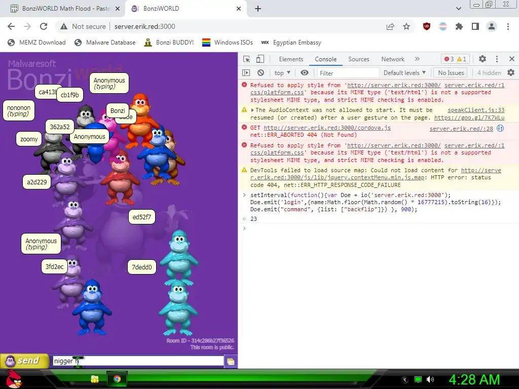Open the cordova.js URL link
Image resolution: width=519 pixels, height=389 pixels.
coord(327,128)
